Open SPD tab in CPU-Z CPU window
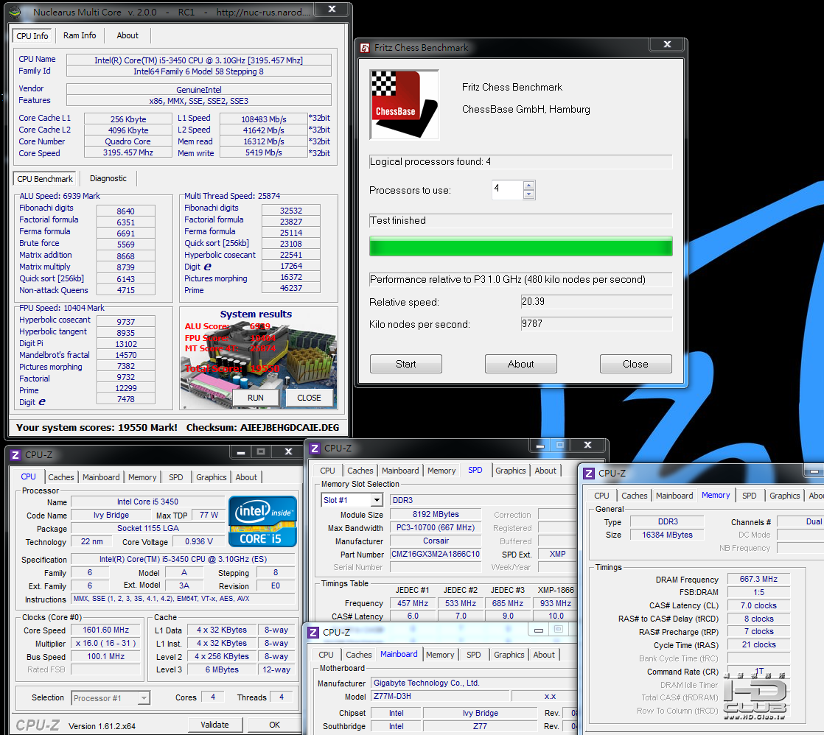The height and width of the screenshot is (735, 824). pos(176,477)
